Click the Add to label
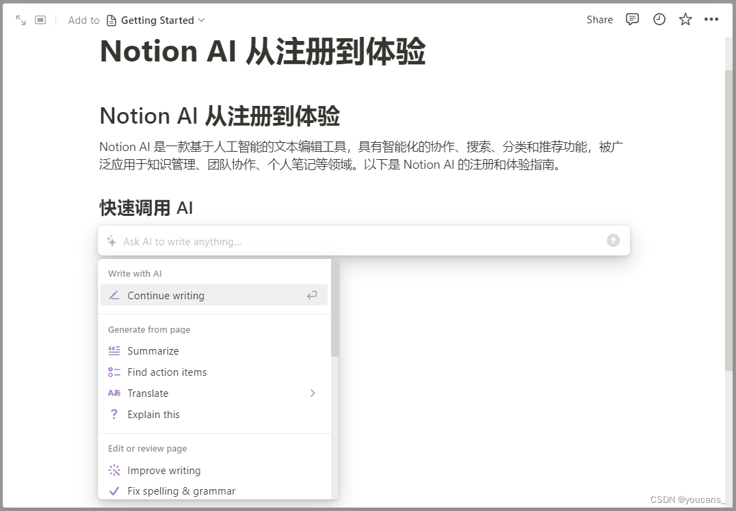Image resolution: width=736 pixels, height=511 pixels. (83, 20)
